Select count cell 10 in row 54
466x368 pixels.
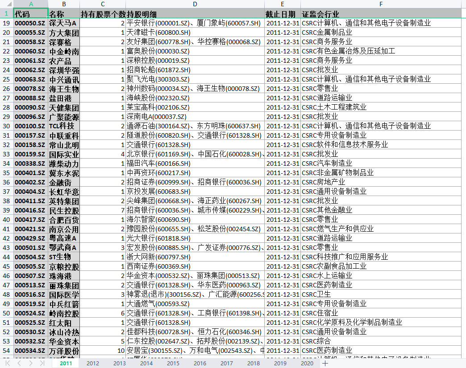tap(103, 351)
